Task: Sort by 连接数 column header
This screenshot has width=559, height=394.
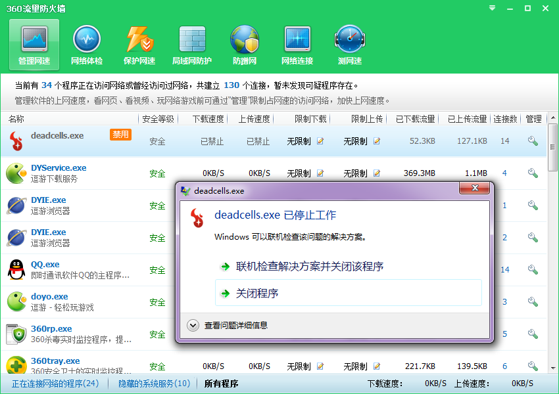Action: click(x=505, y=119)
